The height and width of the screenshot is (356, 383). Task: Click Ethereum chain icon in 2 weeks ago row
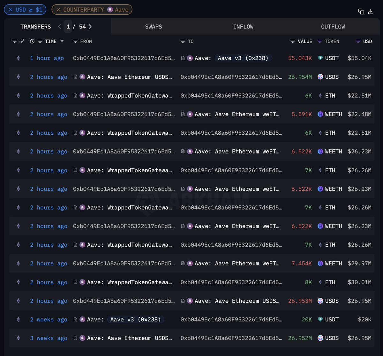click(x=18, y=320)
